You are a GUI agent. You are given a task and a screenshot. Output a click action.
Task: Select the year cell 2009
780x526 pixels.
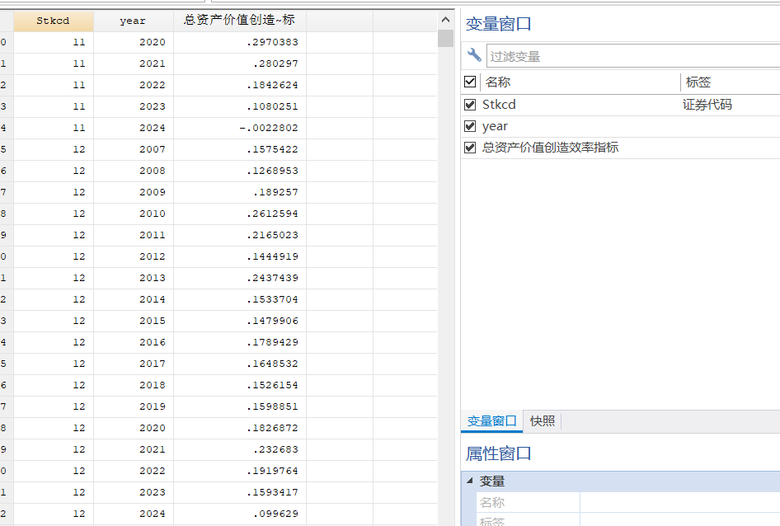[134, 192]
